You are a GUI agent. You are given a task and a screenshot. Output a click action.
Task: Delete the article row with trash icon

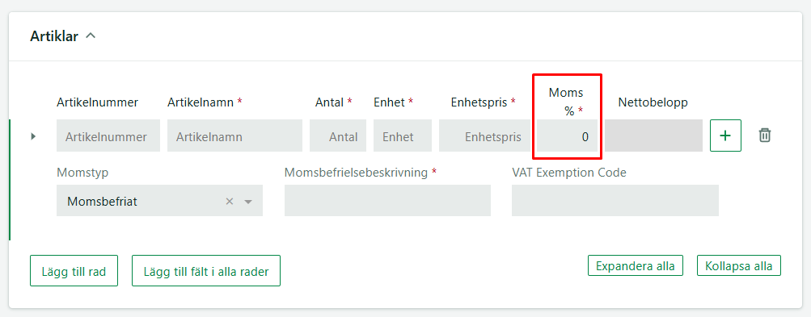click(x=764, y=136)
